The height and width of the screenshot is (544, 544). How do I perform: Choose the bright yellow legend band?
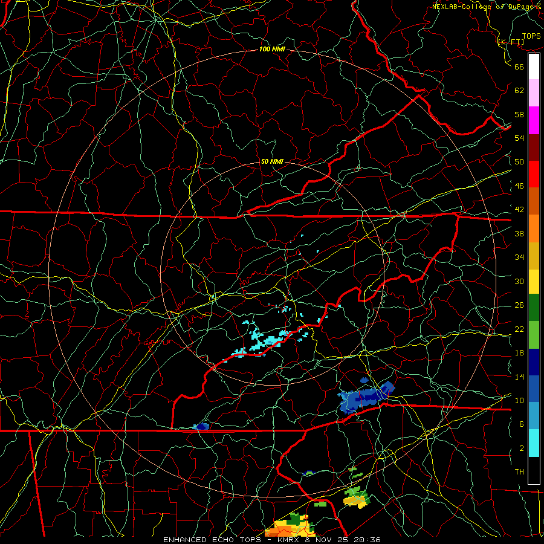[534, 281]
